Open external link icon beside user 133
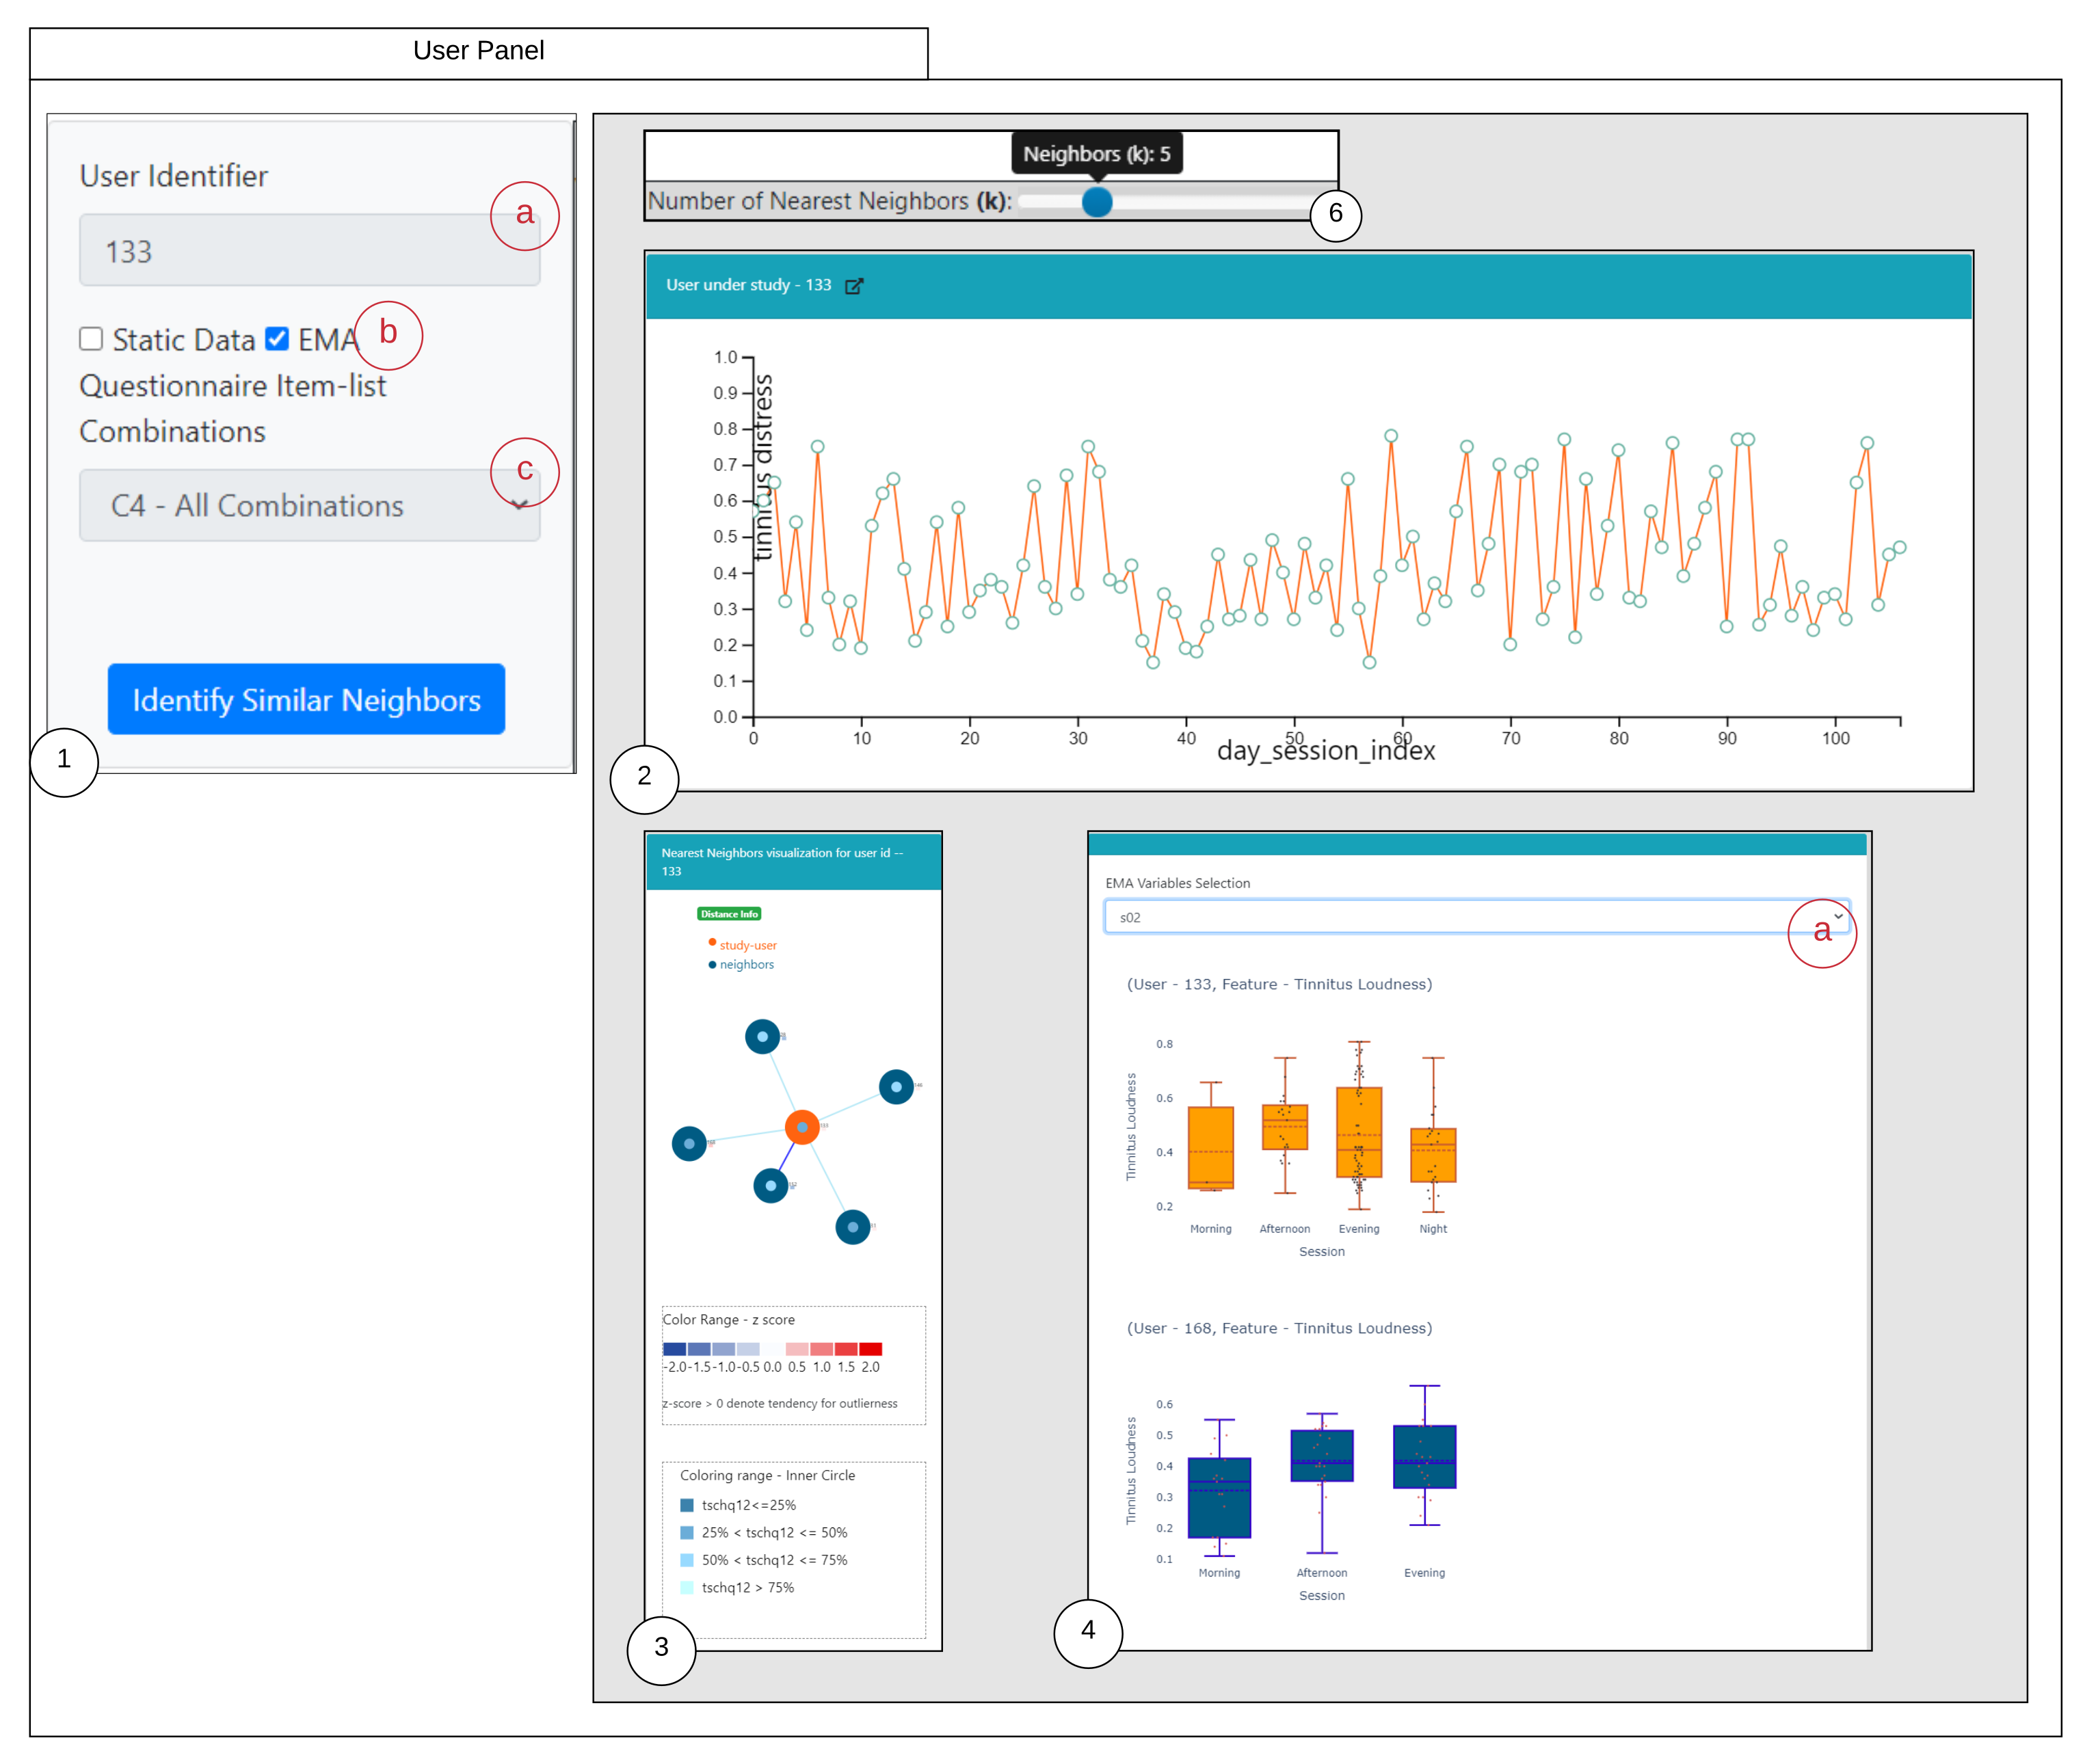Image resolution: width=2098 pixels, height=1764 pixels. 853,286
